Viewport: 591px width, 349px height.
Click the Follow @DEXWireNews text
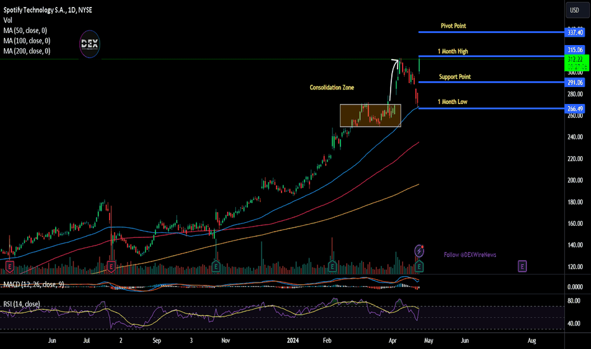pos(470,255)
